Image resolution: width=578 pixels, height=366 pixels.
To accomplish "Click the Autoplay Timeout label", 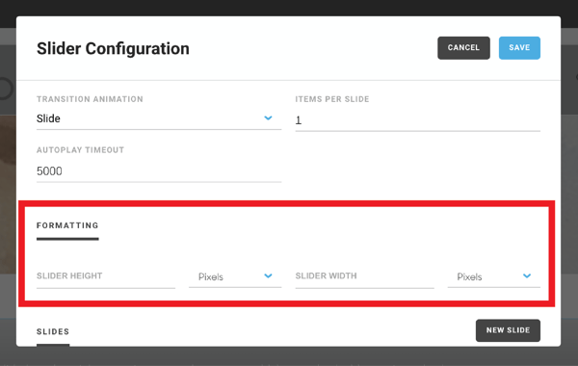I will tap(80, 150).
